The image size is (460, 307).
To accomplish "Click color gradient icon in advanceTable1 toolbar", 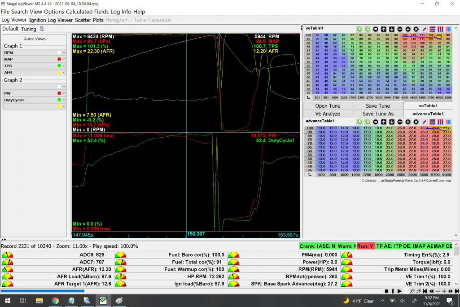I will click(449, 122).
